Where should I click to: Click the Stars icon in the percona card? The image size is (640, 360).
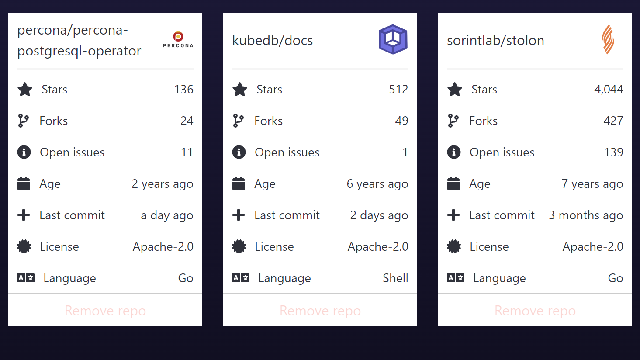click(25, 90)
